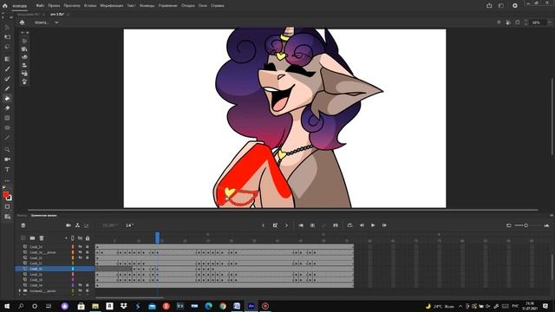555x312 pixels.
Task: Open the Модификация menu
Action: 112,6
